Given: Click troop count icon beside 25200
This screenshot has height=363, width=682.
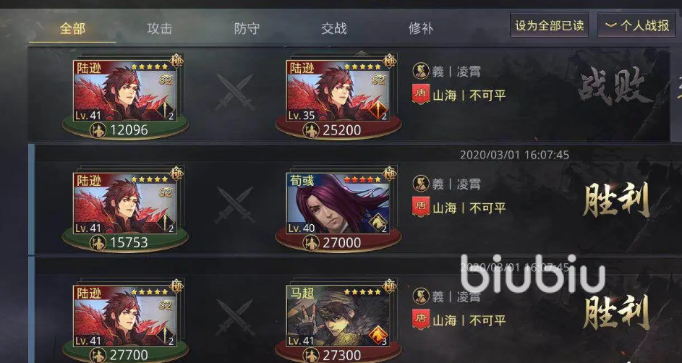Looking at the screenshot, I should point(310,130).
